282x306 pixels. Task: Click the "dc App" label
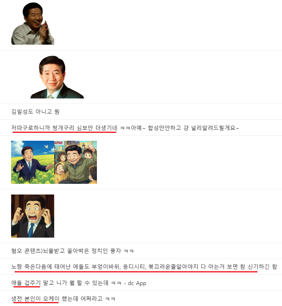click(137, 283)
